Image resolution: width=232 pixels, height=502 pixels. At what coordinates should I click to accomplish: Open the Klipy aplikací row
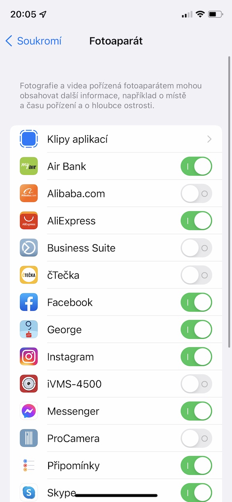click(116, 139)
